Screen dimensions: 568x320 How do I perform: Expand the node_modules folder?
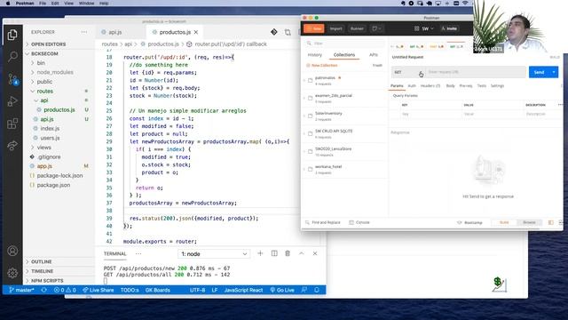[x=55, y=72]
